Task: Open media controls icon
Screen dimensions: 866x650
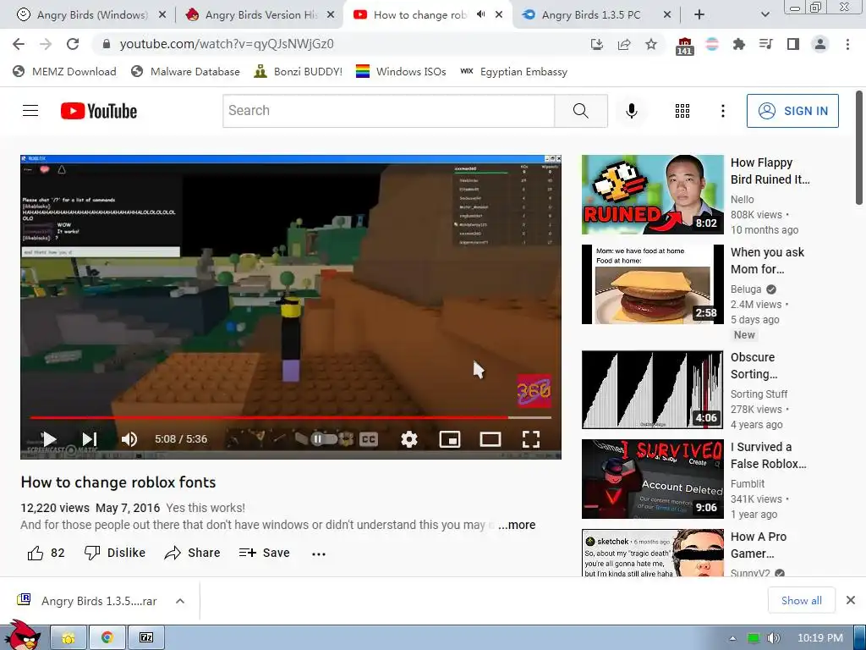Action: tap(766, 44)
